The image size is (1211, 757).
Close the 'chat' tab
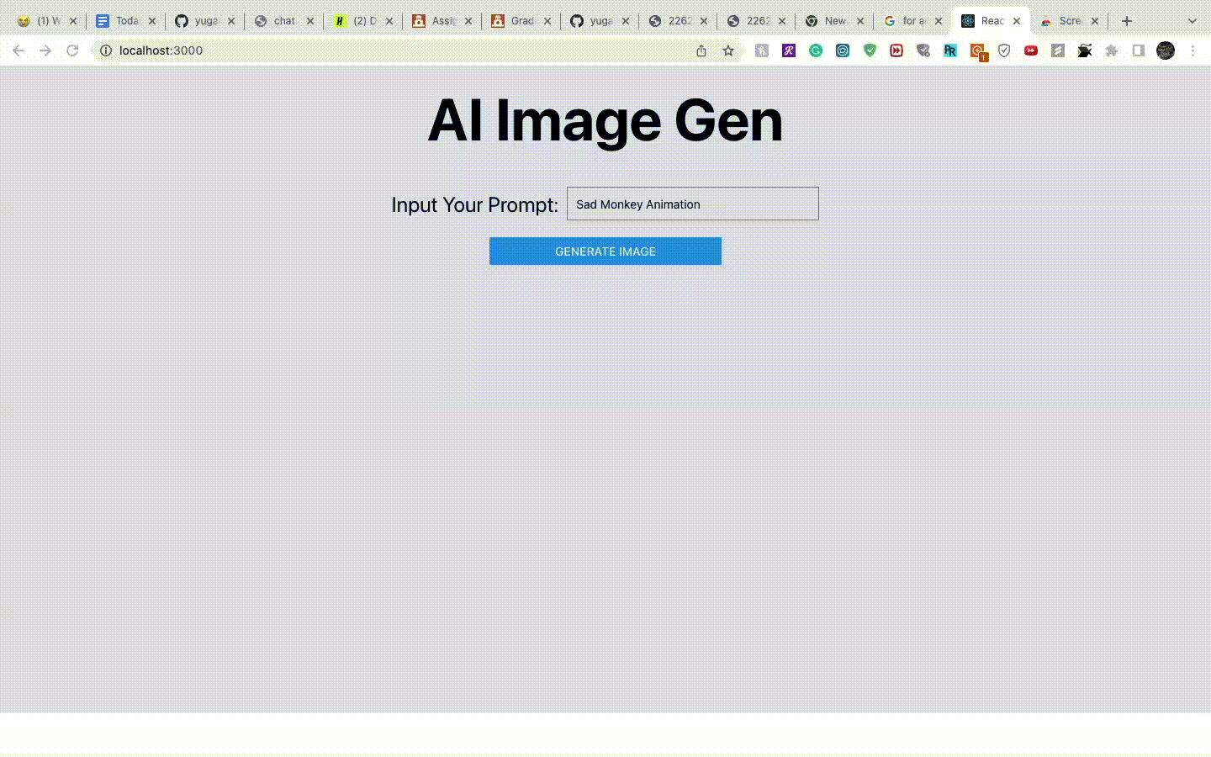click(x=310, y=21)
